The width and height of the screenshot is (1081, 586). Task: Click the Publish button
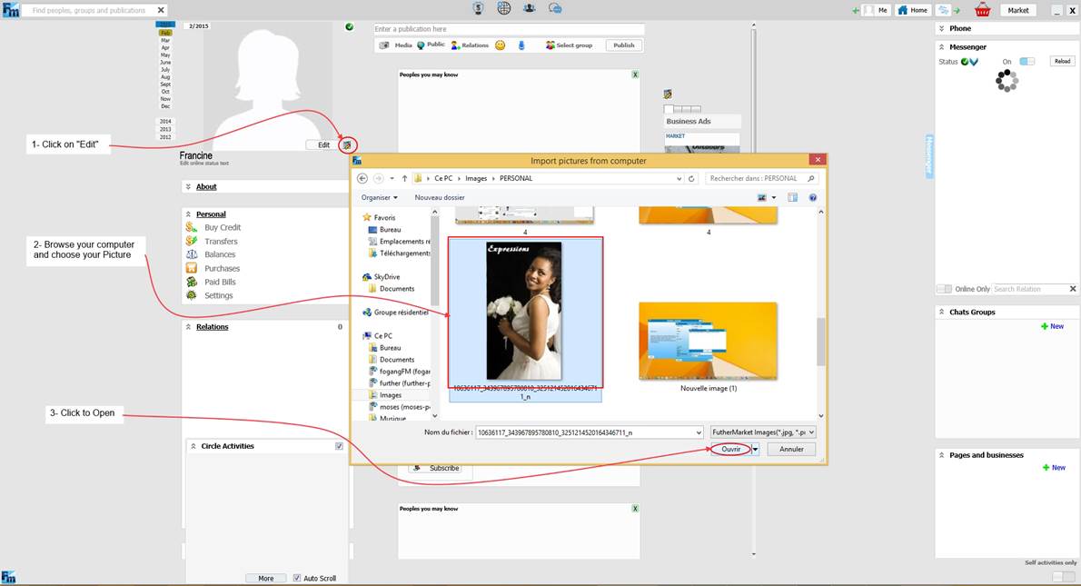624,45
